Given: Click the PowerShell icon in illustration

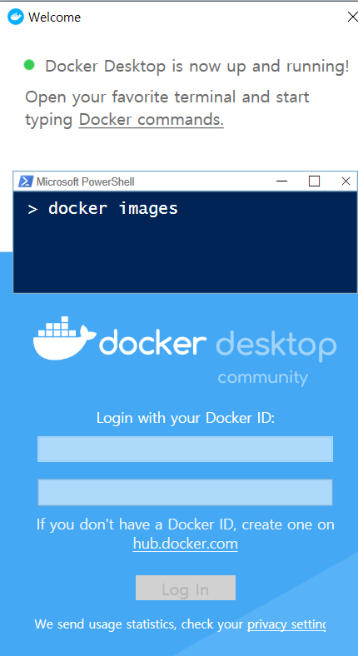Looking at the screenshot, I should 26,181.
